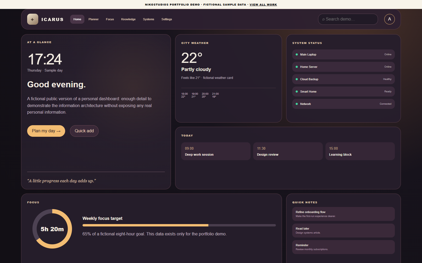422x263 pixels.
Task: Click the 18:00 hourly forecast entry
Action: [x=185, y=95]
